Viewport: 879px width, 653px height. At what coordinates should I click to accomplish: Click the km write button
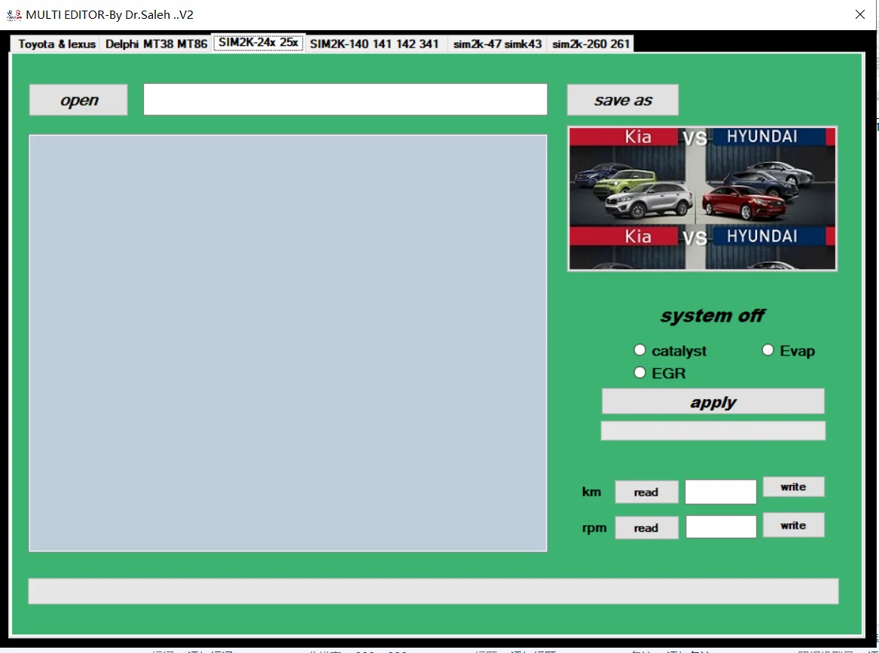pos(793,487)
